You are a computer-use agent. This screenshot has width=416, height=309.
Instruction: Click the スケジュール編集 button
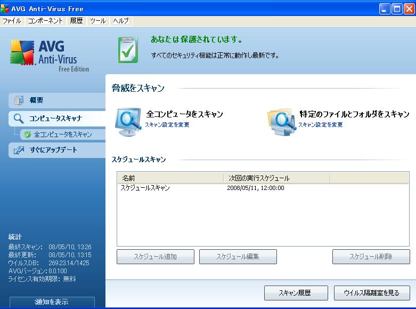tap(238, 257)
